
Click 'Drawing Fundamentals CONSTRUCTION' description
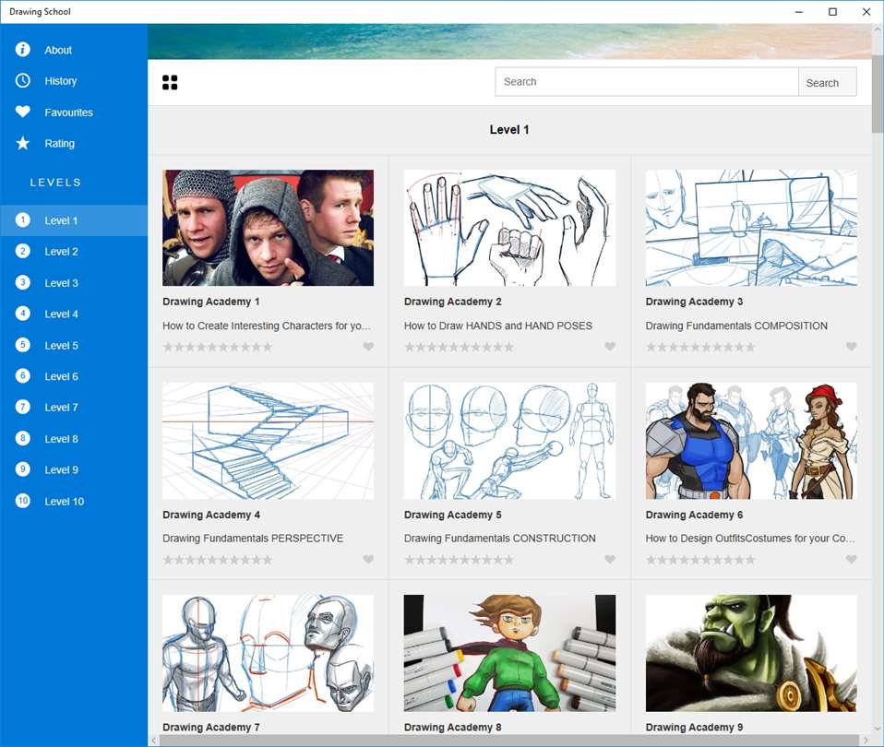[x=499, y=538]
